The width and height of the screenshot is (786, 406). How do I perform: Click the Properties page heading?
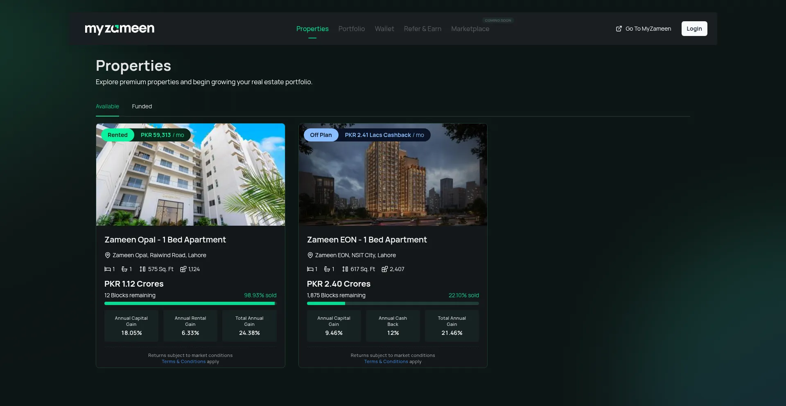click(133, 66)
